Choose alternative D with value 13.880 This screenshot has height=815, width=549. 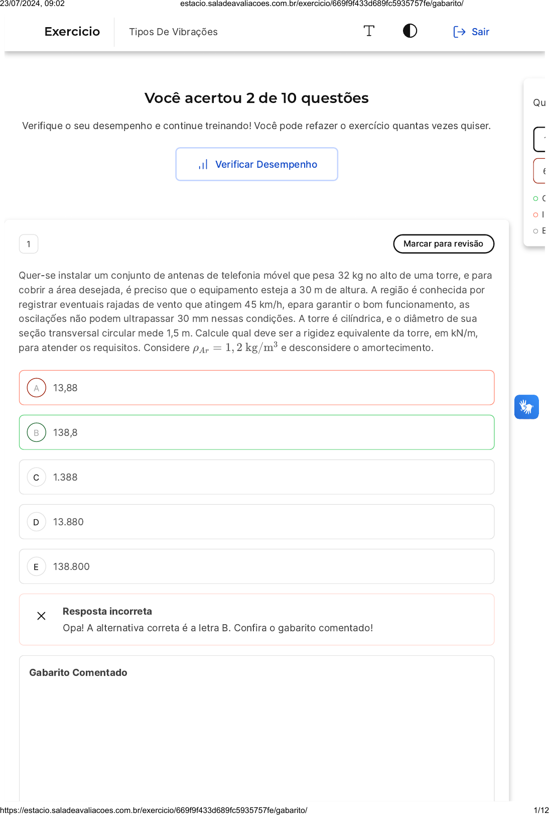68,522
